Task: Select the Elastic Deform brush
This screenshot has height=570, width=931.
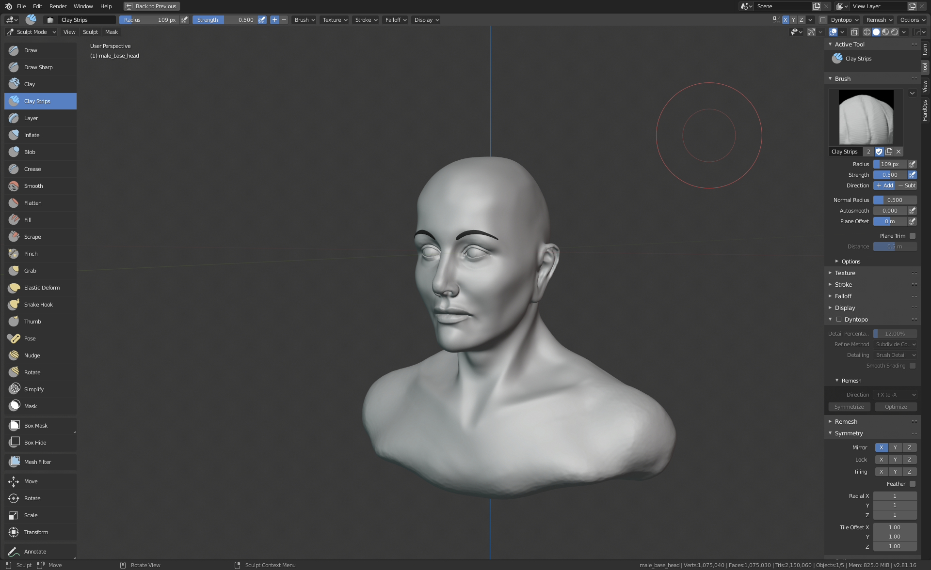Action: point(42,288)
